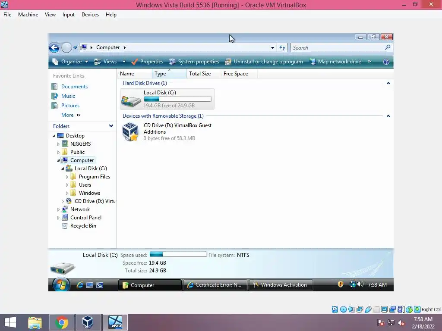Expand More favorite links
Viewport: 442px width, 331px height.
(70, 115)
